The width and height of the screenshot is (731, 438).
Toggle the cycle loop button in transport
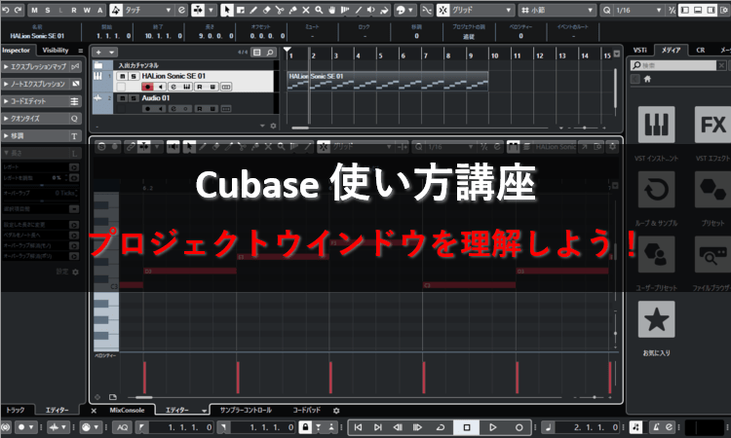441,427
